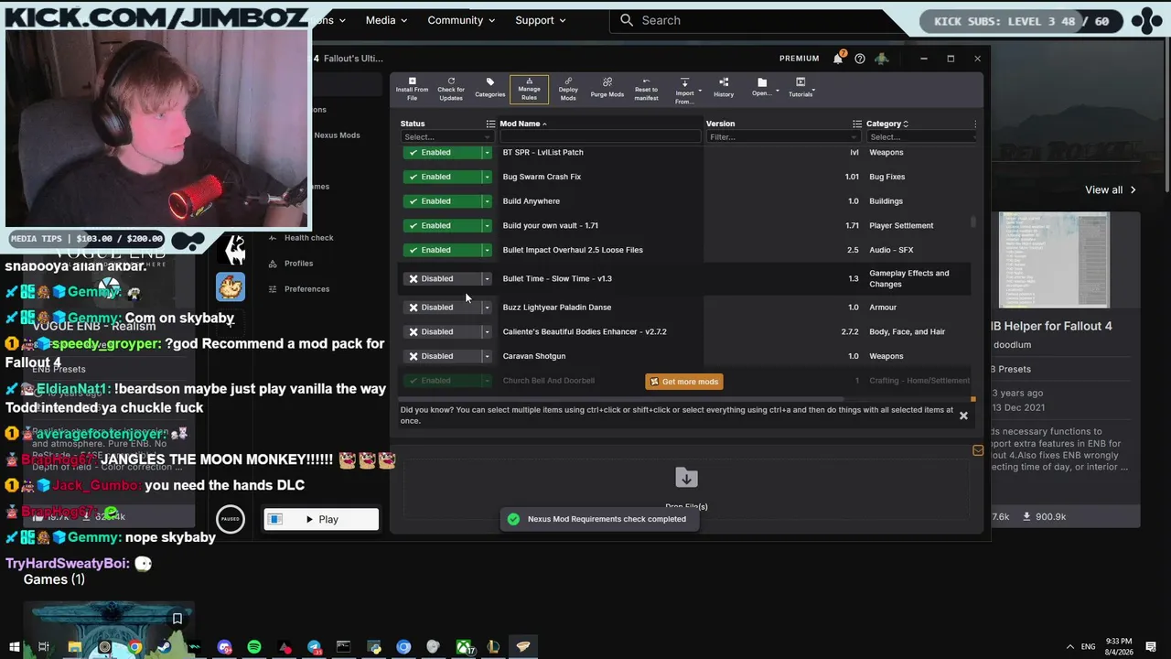Screen dimensions: 1171x659
Task: Open status arrow for Caravan Shotgun
Action: [487, 356]
